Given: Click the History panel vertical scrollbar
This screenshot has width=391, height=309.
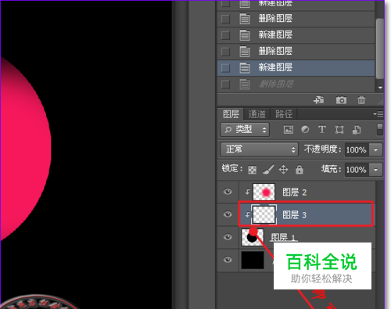Looking at the screenshot, I should click(380, 49).
